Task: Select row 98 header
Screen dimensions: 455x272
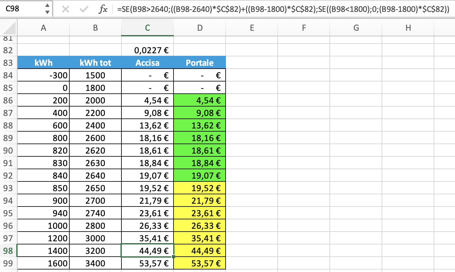Action: (8, 251)
